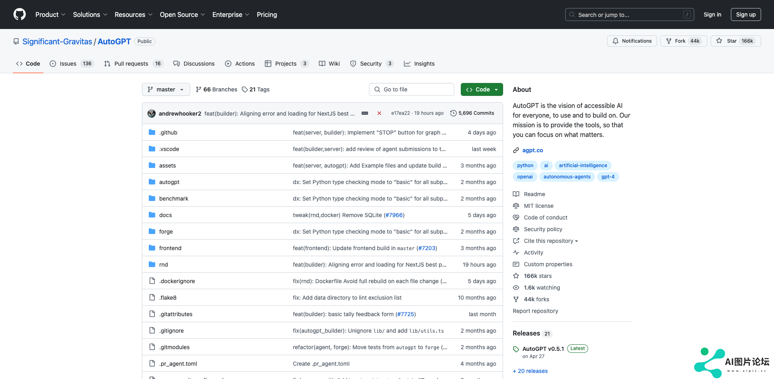This screenshot has height=379, width=774.
Task: Expand the green Code dropdown button
Action: point(482,89)
